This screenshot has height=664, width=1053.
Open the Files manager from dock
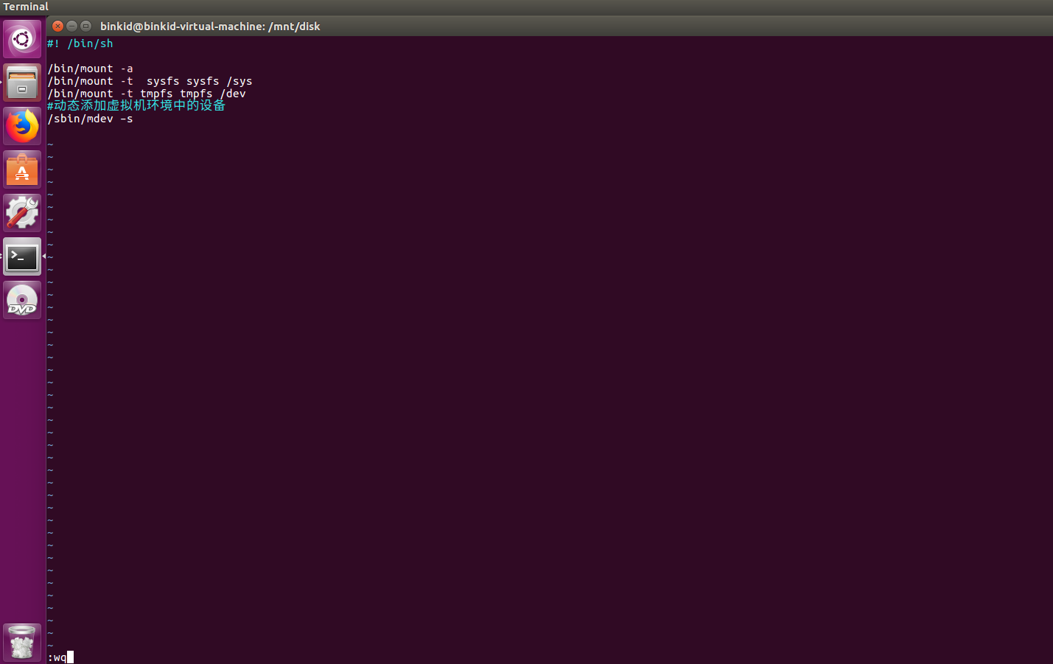[22, 83]
